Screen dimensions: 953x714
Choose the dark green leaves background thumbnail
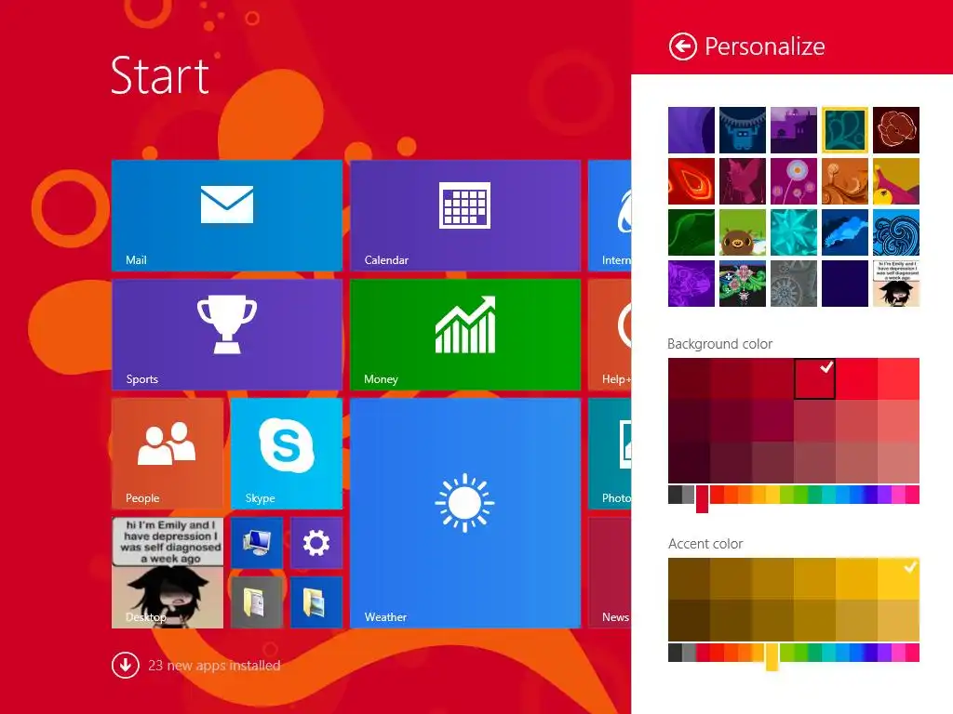click(691, 232)
